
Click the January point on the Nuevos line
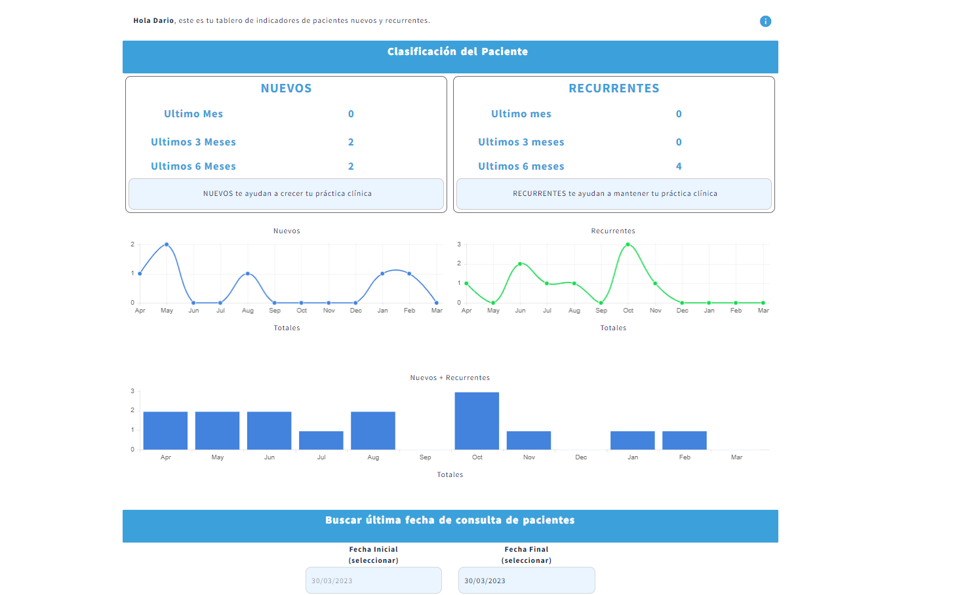[382, 274]
